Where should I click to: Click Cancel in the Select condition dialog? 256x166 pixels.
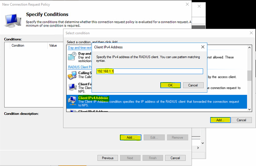(x=241, y=120)
